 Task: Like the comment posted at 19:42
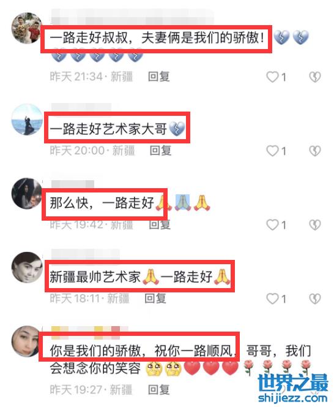click(272, 225)
